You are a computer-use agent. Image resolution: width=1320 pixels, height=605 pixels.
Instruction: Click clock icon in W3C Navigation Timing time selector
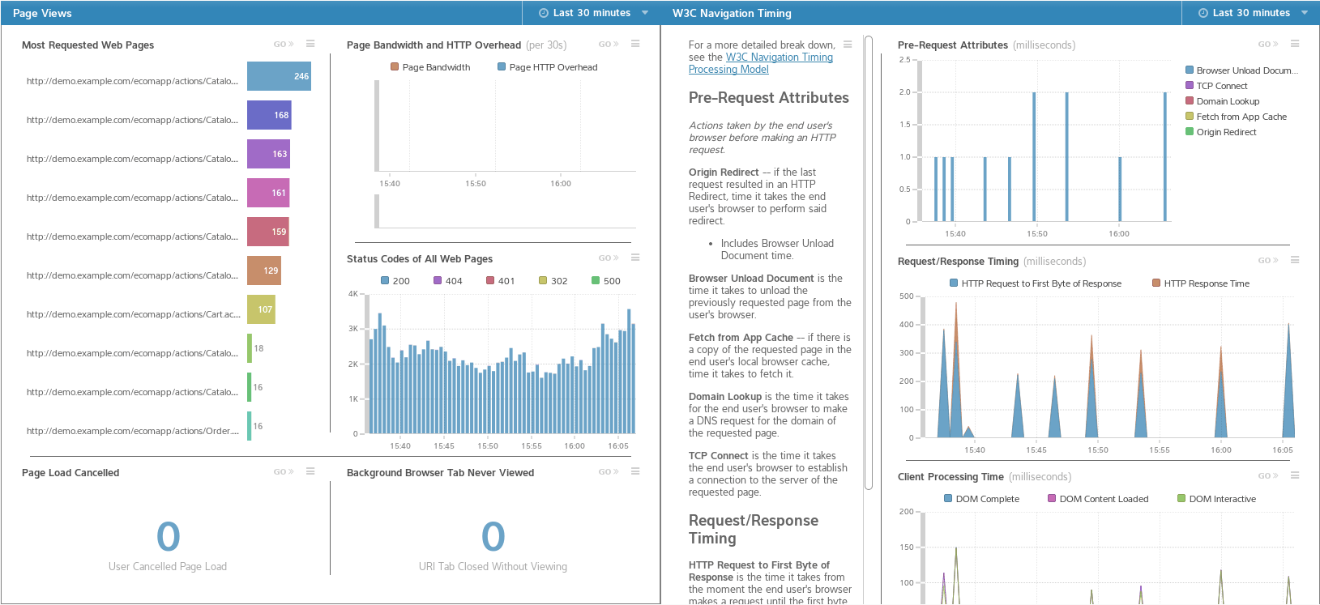(x=1203, y=13)
